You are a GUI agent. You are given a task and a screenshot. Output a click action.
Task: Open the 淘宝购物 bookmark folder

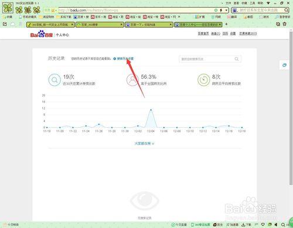[46, 17]
